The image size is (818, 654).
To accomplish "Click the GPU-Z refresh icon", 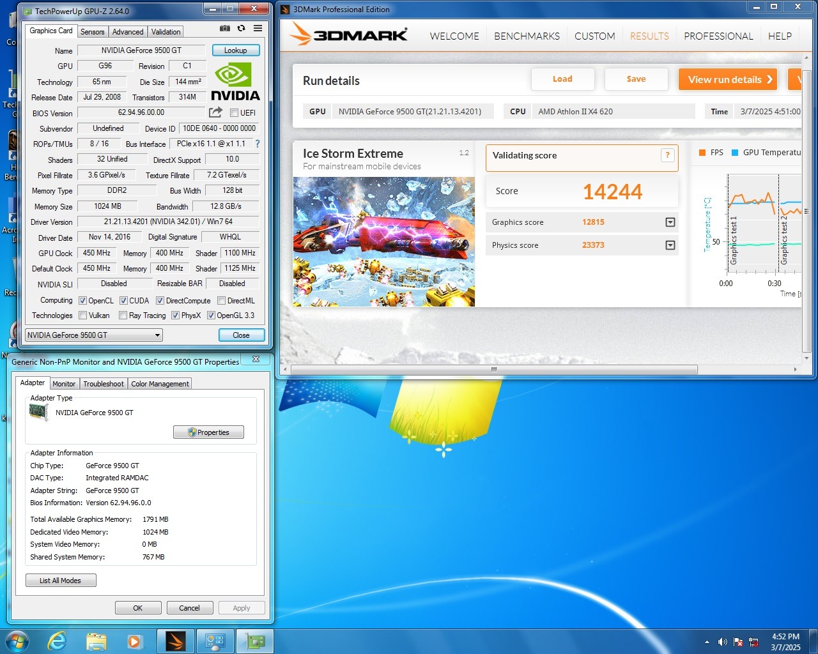I will pos(241,29).
